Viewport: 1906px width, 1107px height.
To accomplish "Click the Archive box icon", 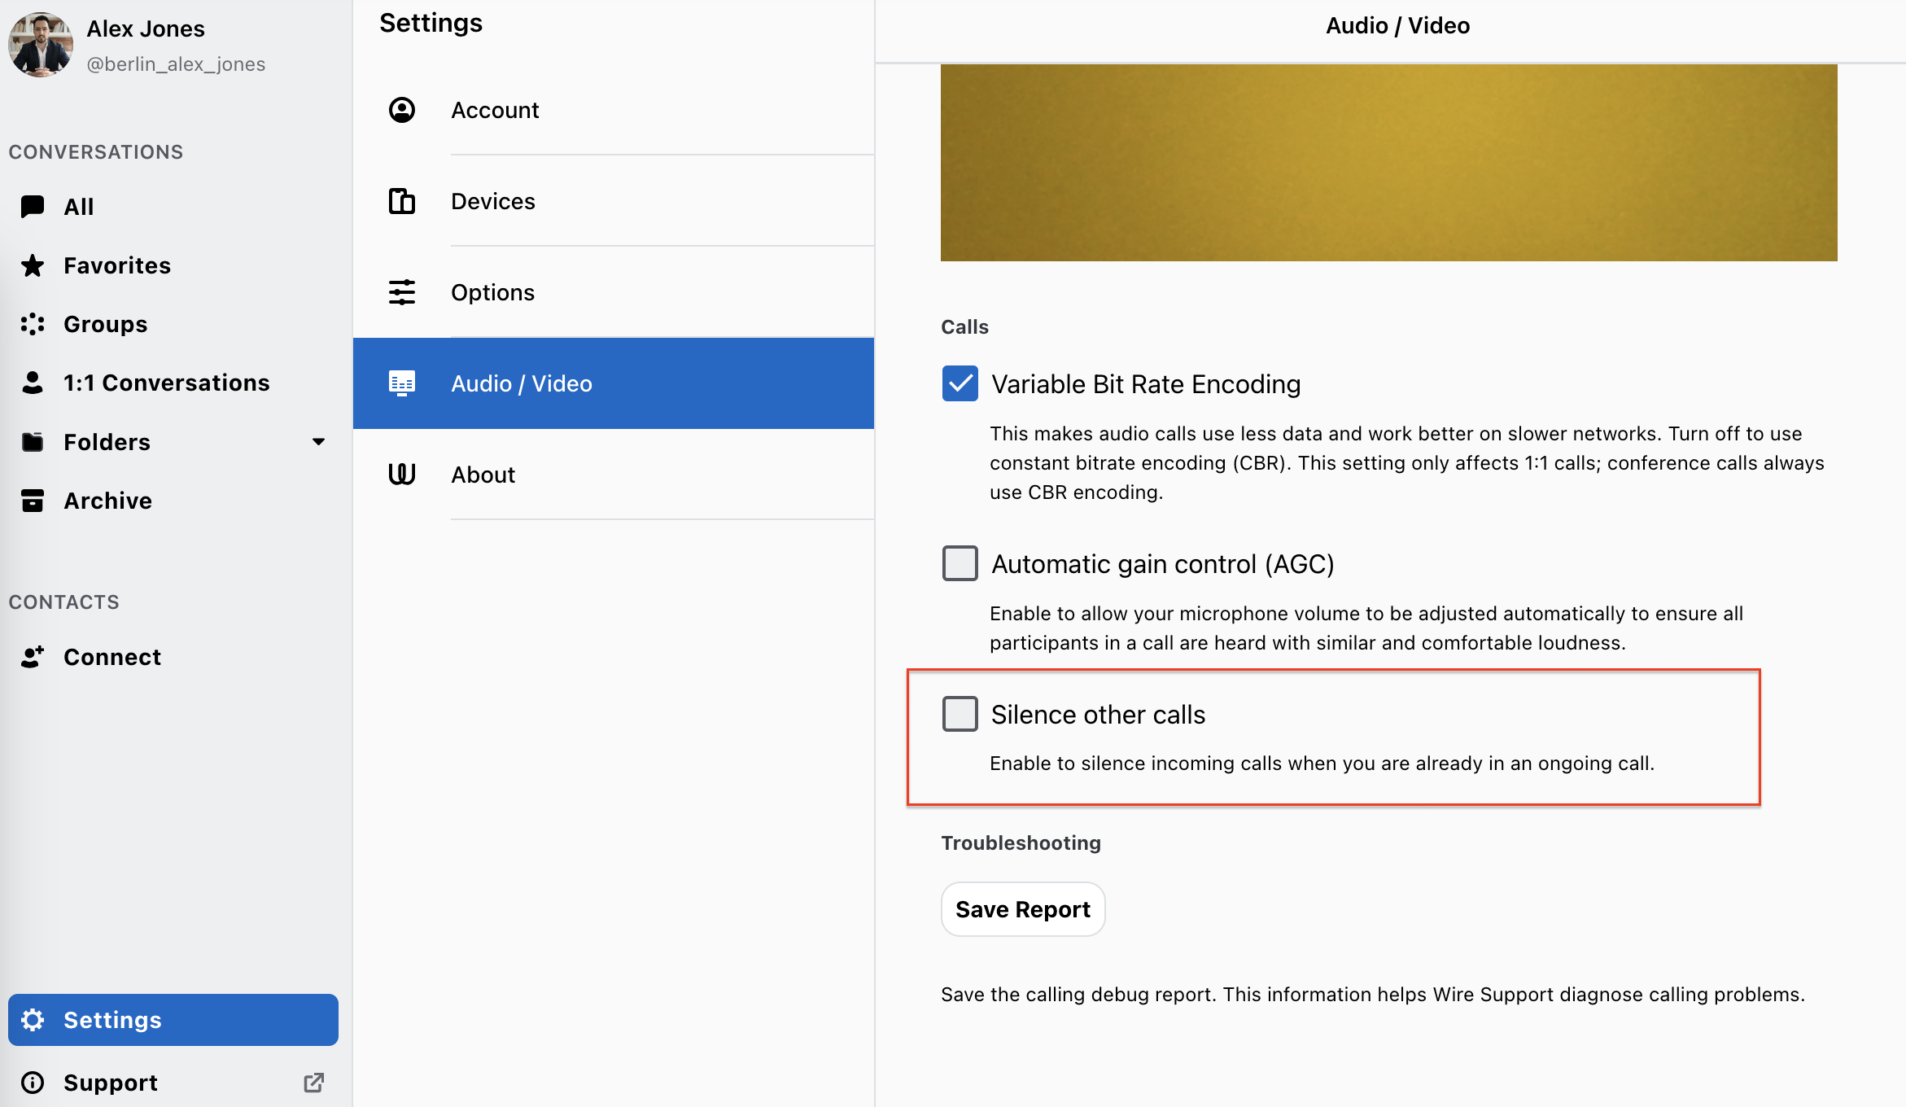I will pos(33,501).
